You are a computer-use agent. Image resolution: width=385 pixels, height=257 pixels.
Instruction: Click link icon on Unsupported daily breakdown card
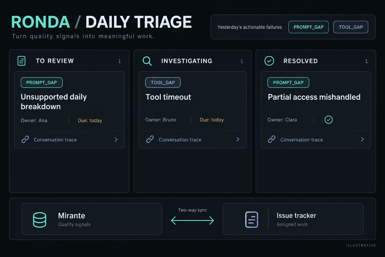(25, 139)
